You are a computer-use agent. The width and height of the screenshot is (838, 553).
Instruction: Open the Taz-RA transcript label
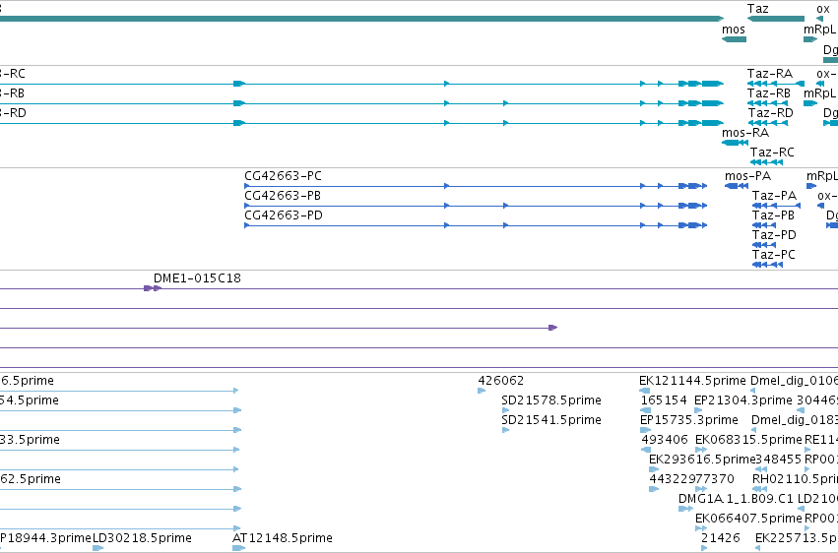(770, 73)
